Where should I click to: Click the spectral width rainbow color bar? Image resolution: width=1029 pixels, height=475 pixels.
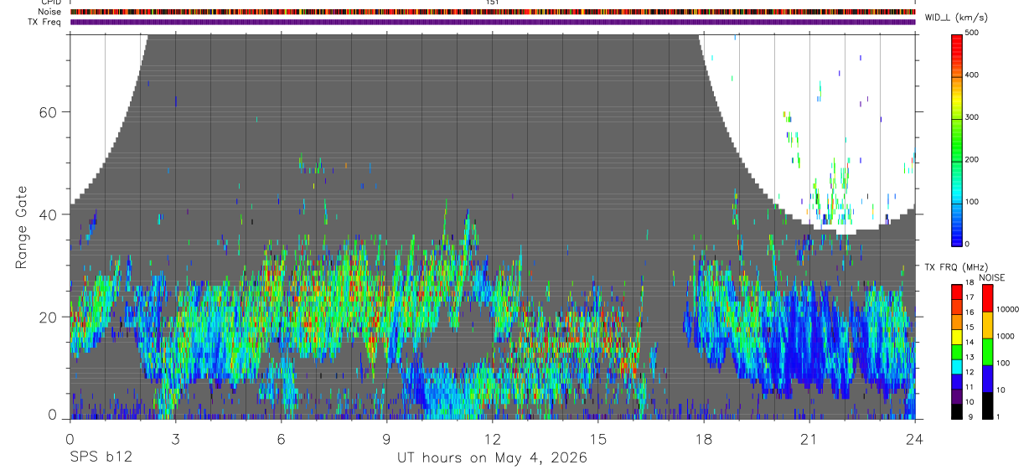(x=958, y=139)
